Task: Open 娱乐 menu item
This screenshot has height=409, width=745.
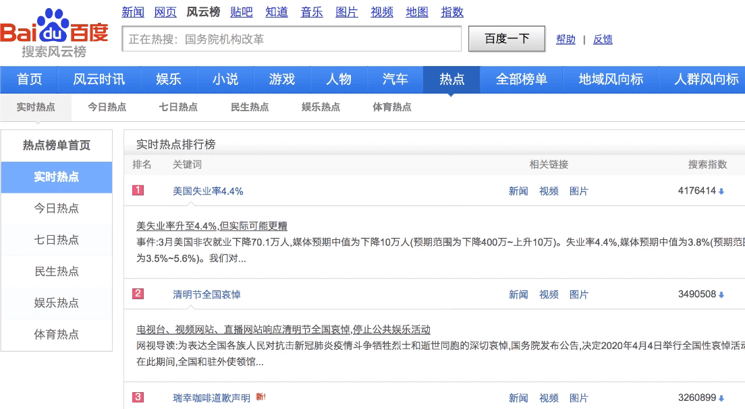Action: coord(169,80)
